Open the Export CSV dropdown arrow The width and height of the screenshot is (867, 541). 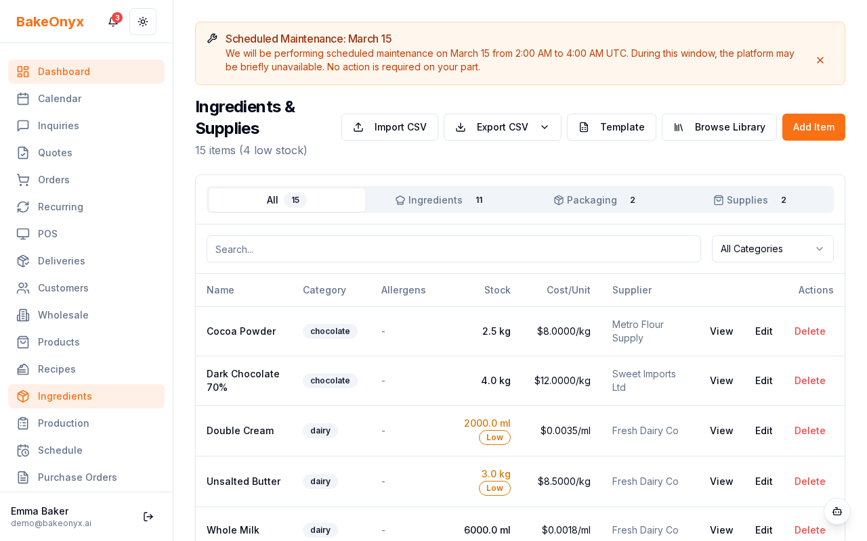point(544,127)
